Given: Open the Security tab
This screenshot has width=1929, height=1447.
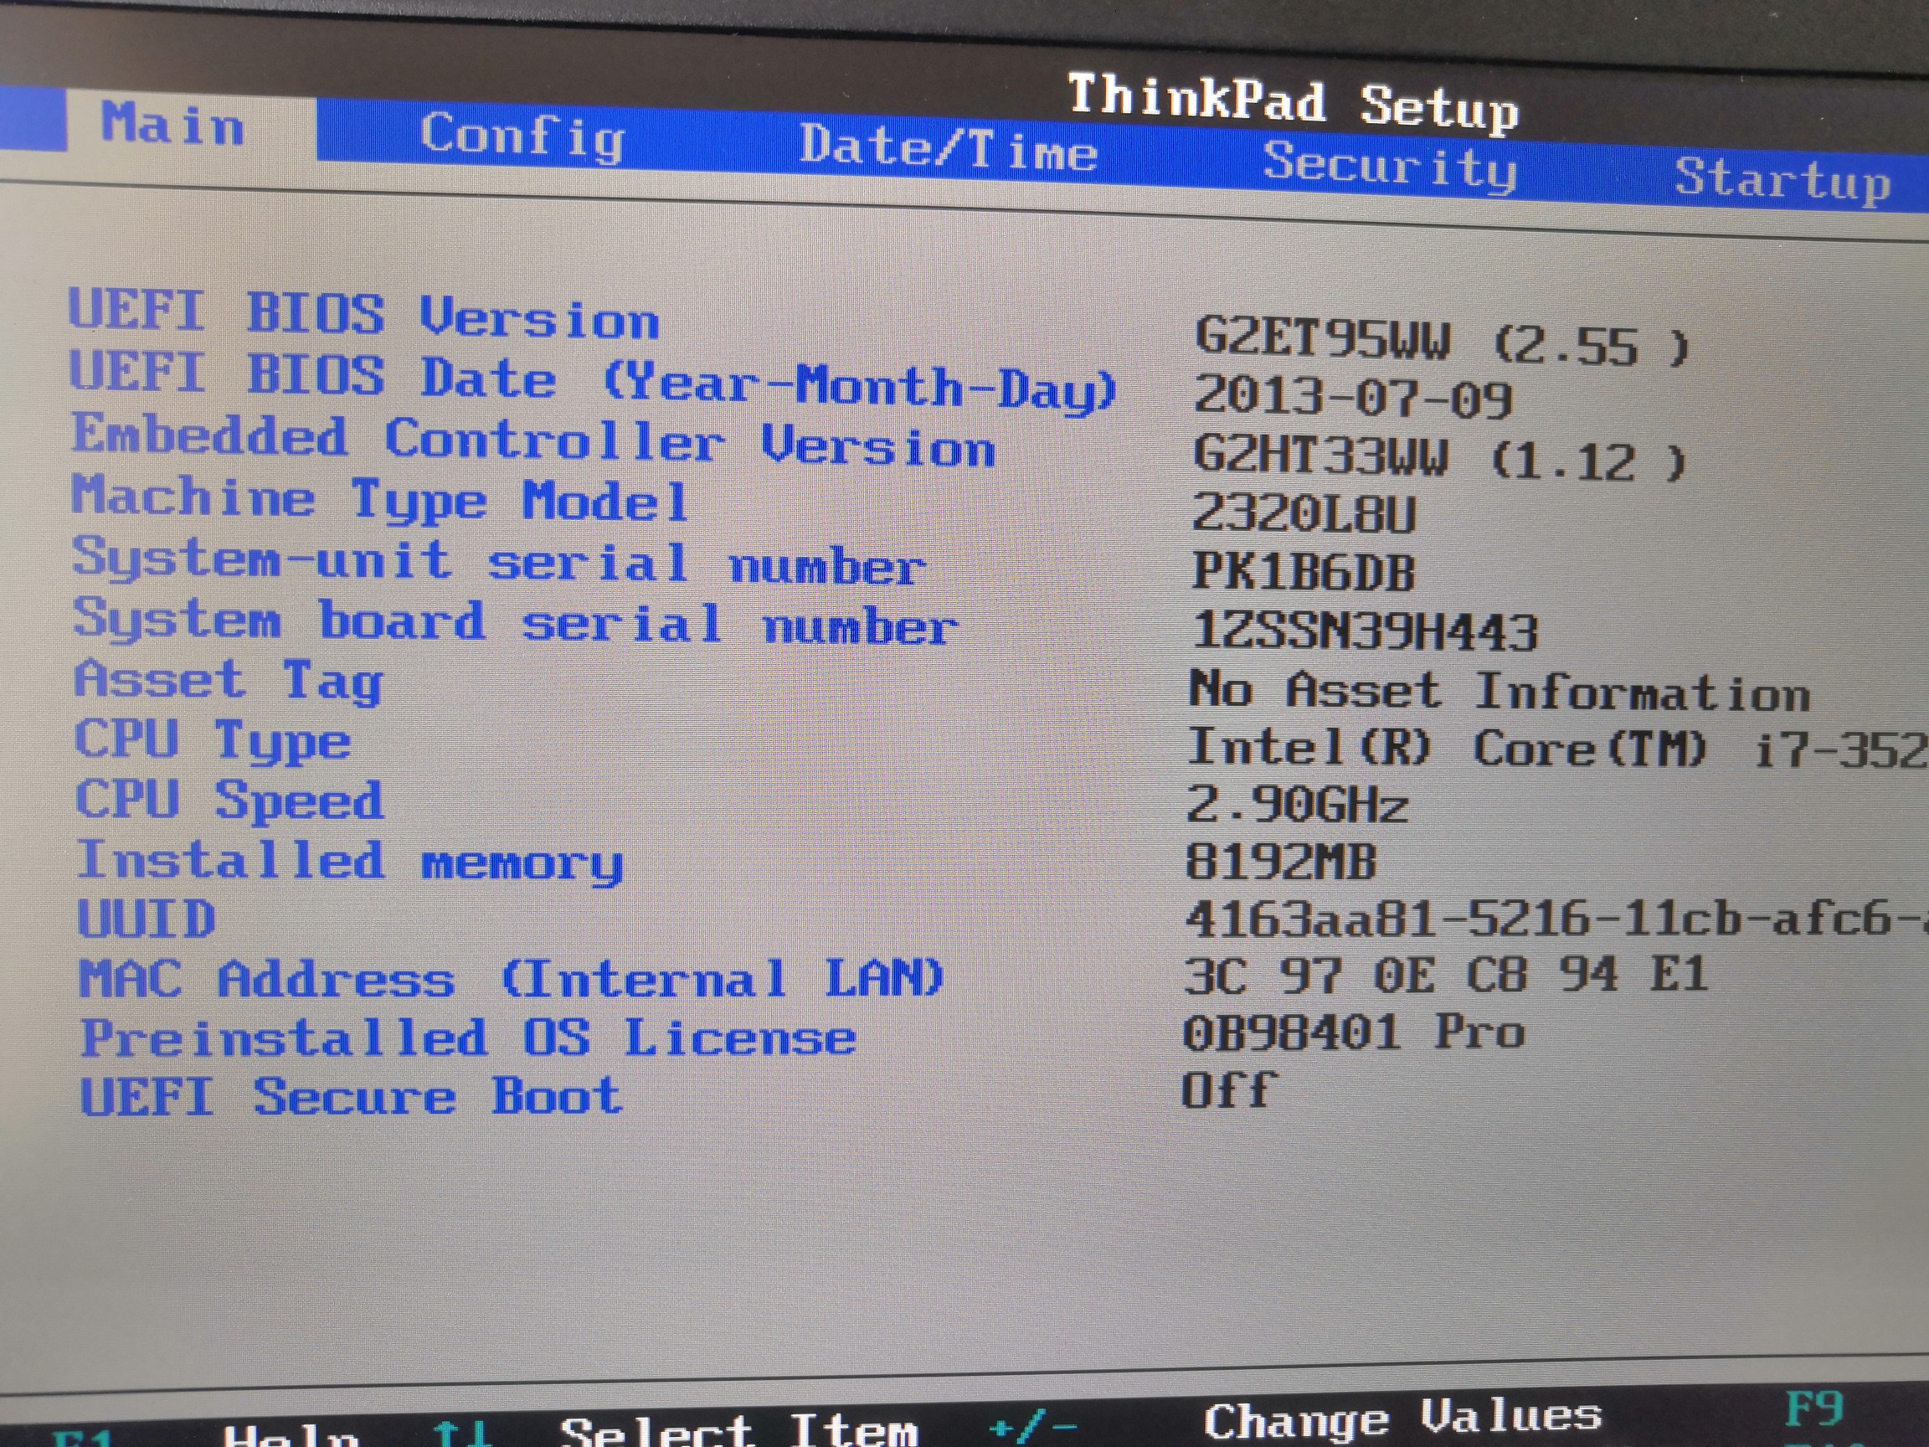Looking at the screenshot, I should click(x=1390, y=166).
